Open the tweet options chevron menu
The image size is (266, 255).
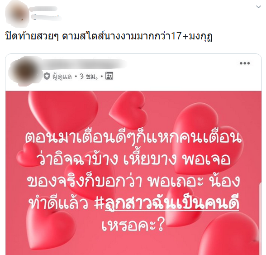coord(258,7)
